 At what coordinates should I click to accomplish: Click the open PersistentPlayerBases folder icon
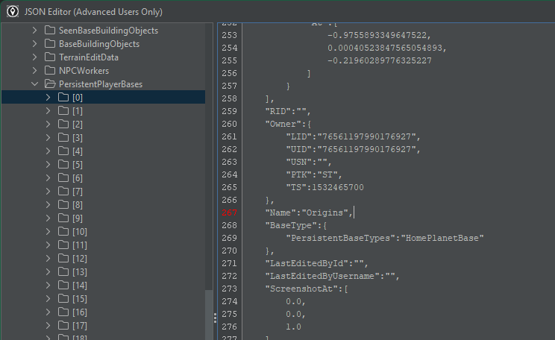pos(50,84)
